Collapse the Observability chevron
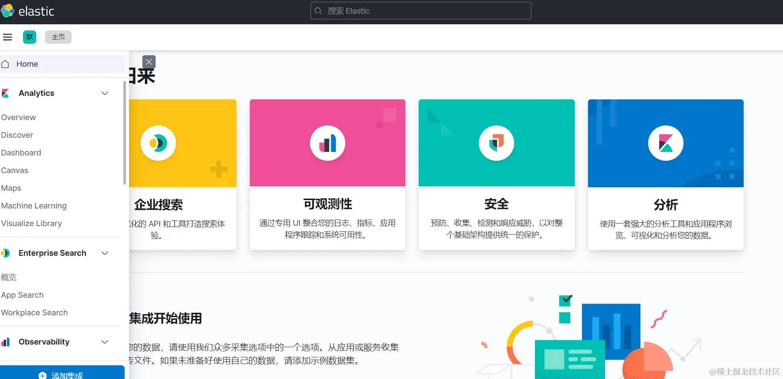The image size is (783, 379). (105, 342)
